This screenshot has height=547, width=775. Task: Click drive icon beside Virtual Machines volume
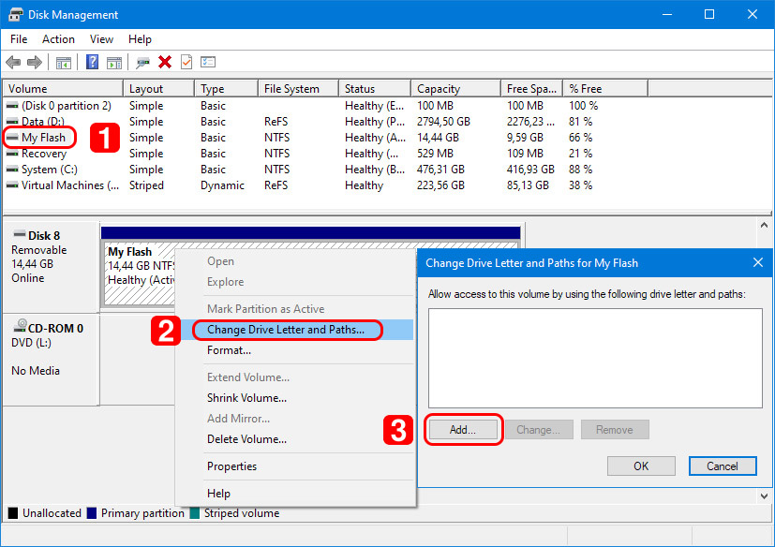click(12, 185)
